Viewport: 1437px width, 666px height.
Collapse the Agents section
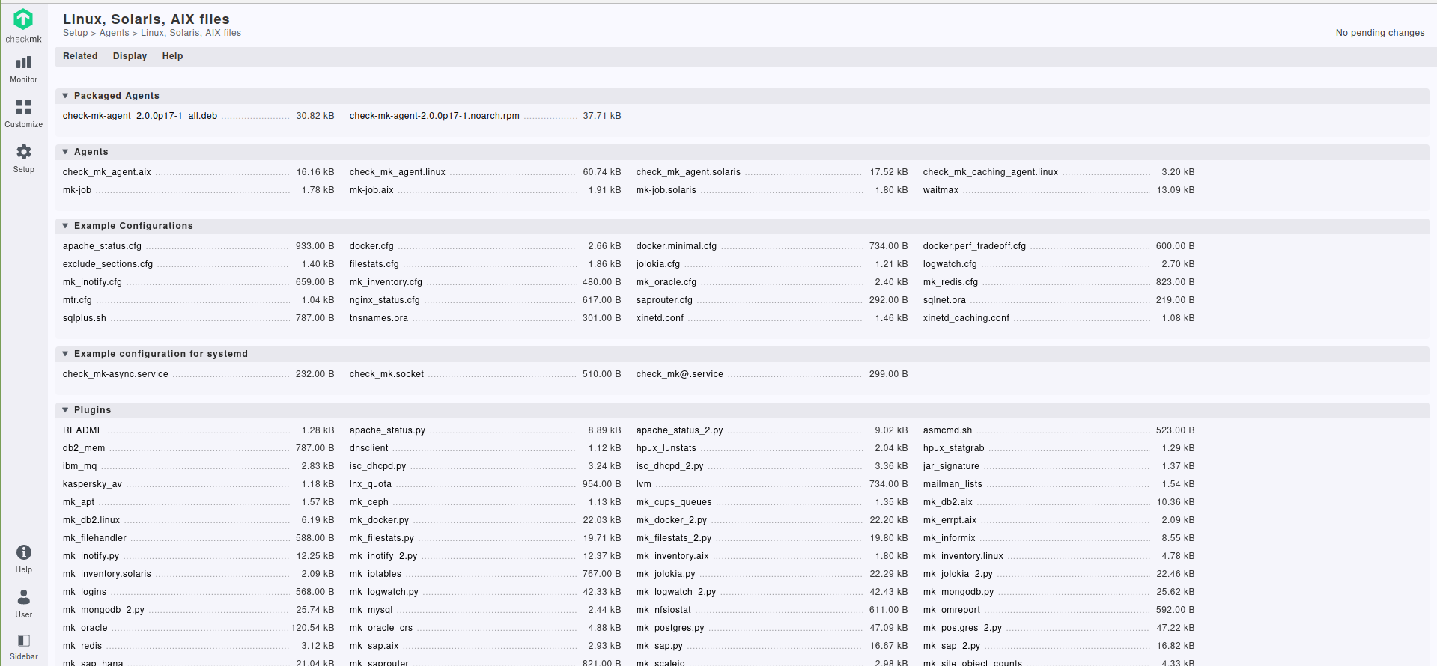65,152
